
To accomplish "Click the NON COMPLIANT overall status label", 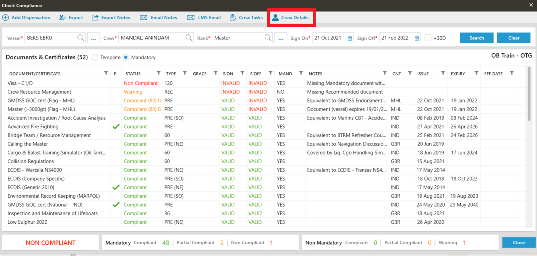I will tap(51, 243).
